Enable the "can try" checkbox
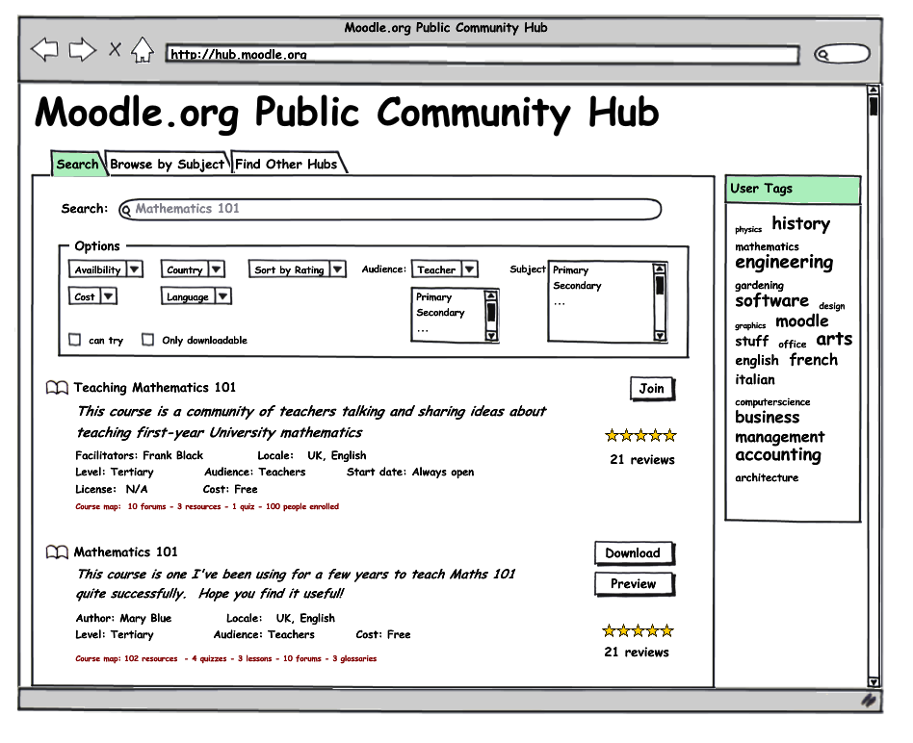The height and width of the screenshot is (743, 913). 75,340
